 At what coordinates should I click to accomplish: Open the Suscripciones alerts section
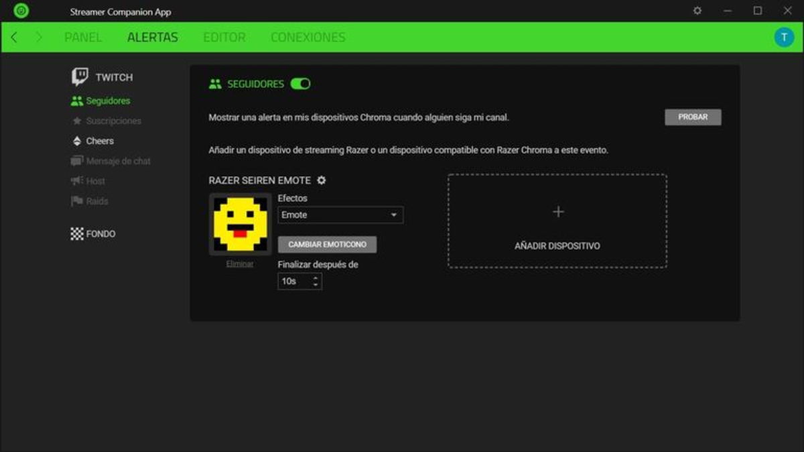(113, 121)
